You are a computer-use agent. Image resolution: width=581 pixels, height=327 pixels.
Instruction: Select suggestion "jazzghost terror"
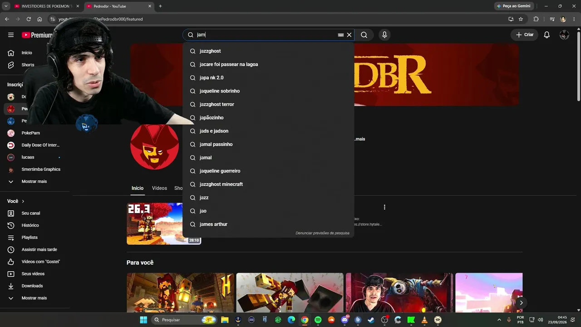(268, 104)
